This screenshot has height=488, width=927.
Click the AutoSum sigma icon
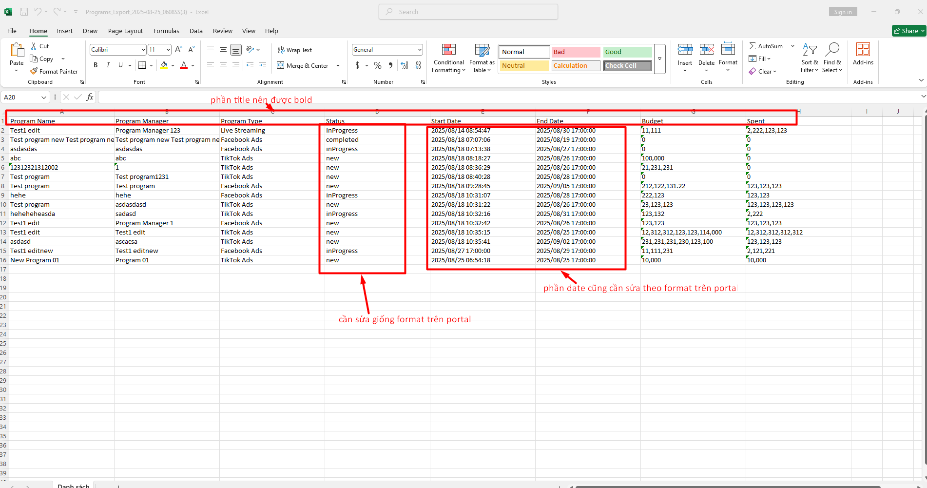753,46
